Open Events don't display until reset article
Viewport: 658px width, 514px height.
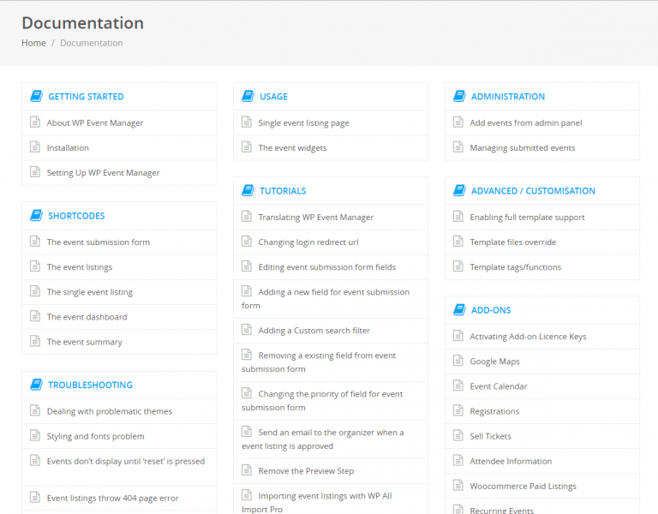126,461
